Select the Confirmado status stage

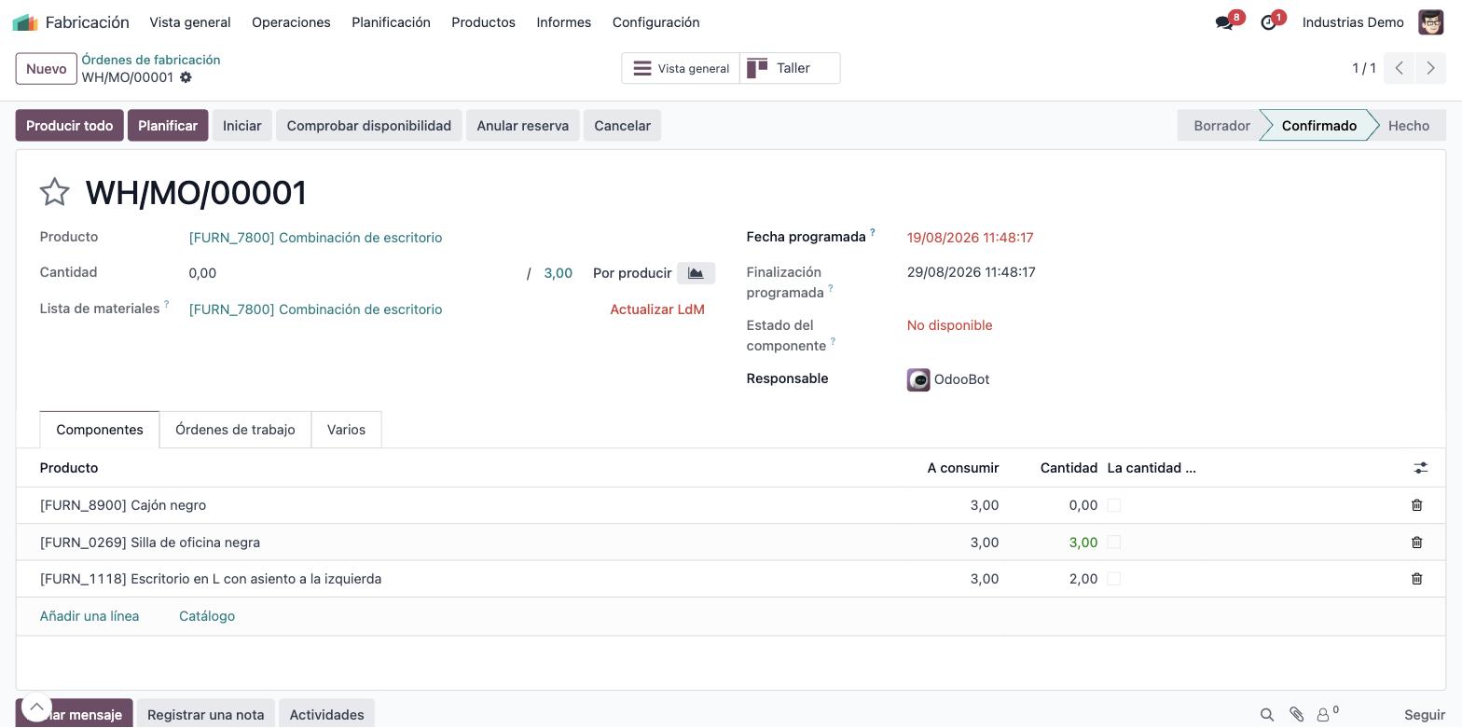click(1318, 126)
